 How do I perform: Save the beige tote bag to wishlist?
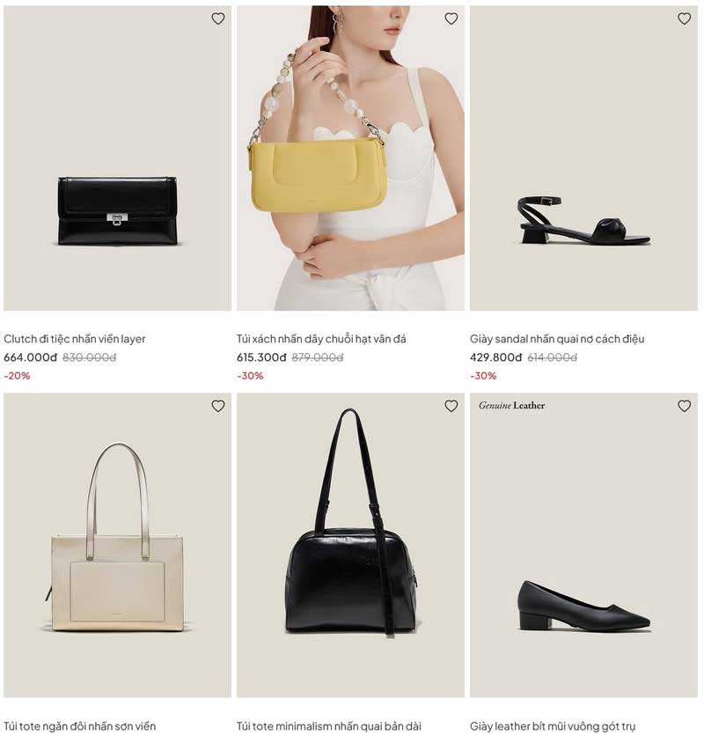pos(218,406)
